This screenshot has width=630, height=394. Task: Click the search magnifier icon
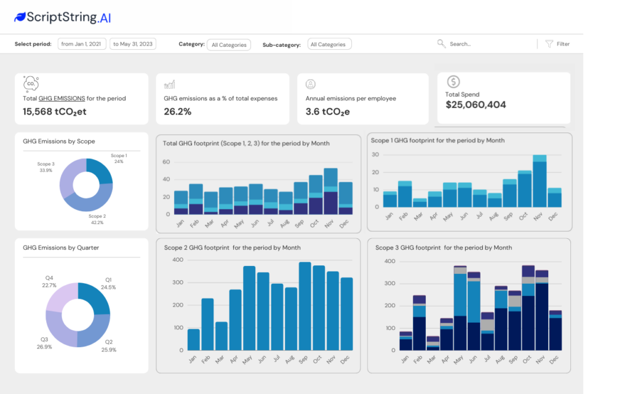coord(441,44)
